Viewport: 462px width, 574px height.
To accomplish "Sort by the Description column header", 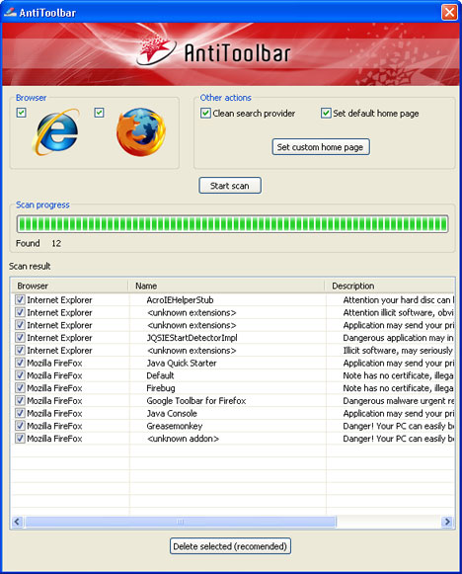I will point(390,286).
